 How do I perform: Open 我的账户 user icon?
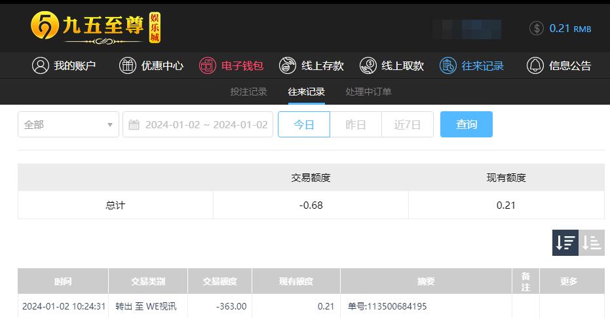41,65
